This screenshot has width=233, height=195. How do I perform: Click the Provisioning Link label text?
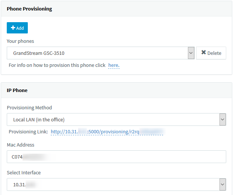click(28, 132)
